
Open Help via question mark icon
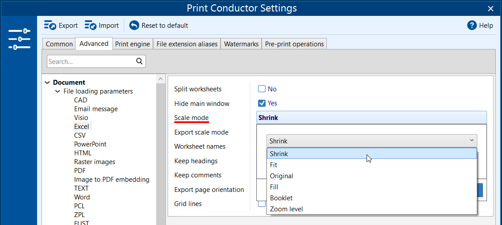click(472, 26)
